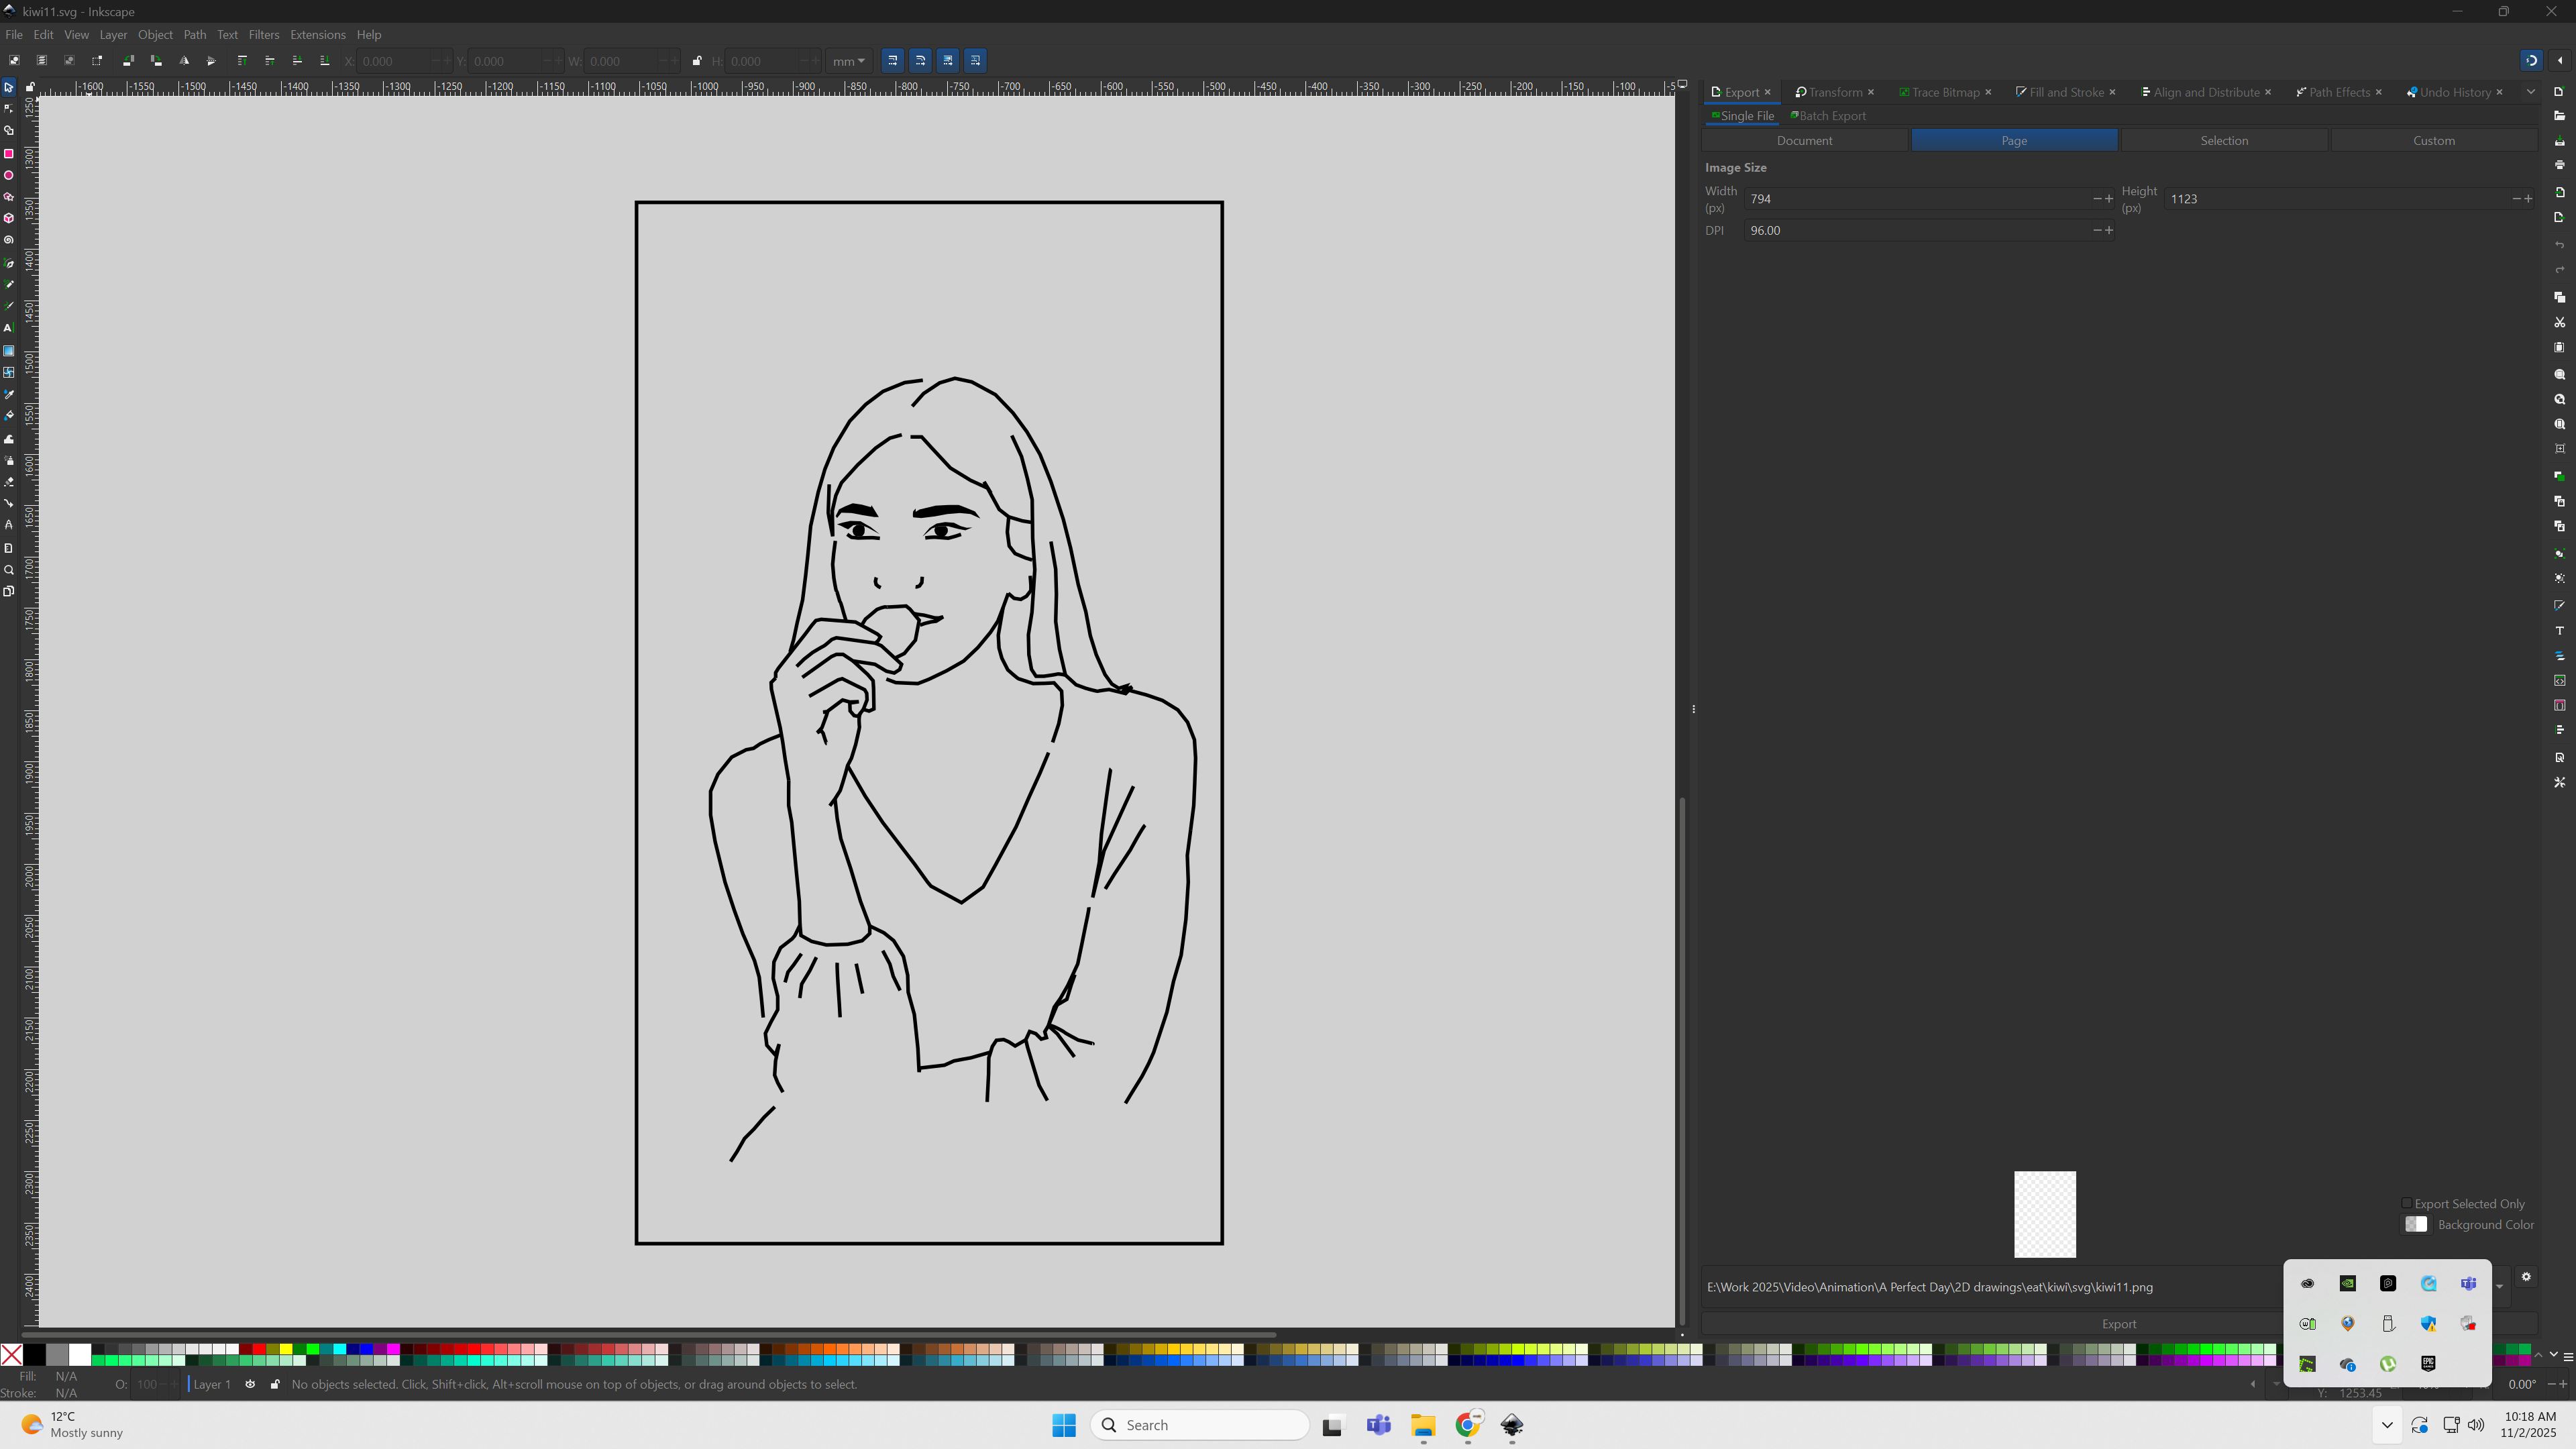Open the mm units dropdown
This screenshot has height=1449, width=2576.
[x=849, y=61]
